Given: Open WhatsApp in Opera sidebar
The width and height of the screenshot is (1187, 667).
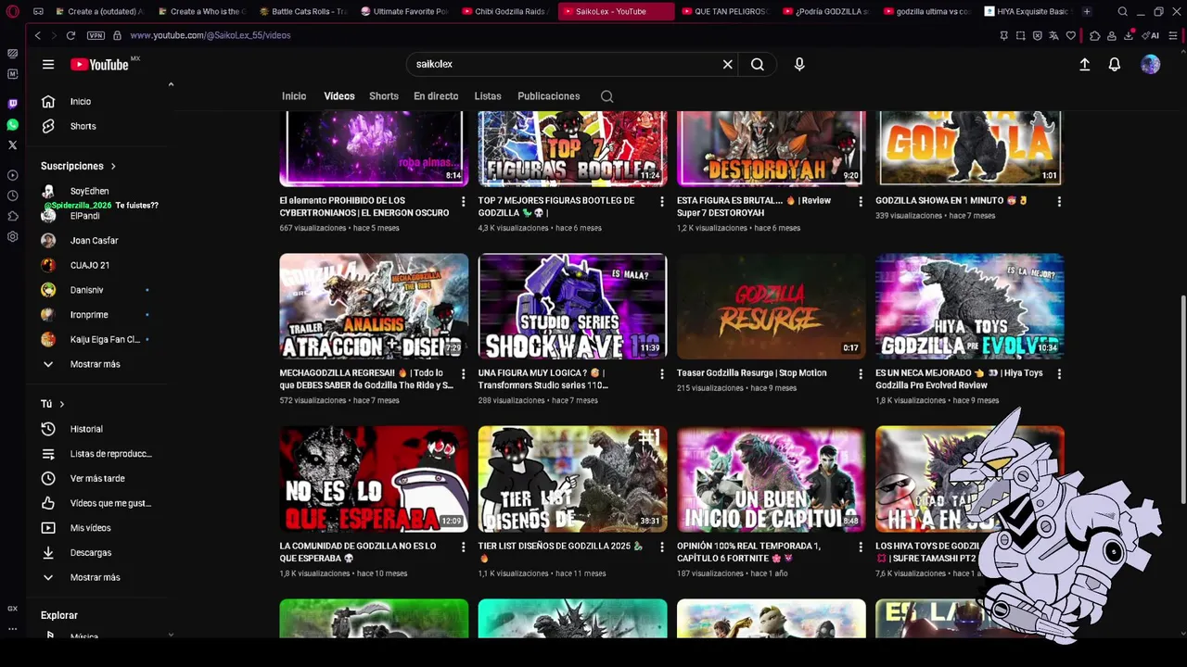Looking at the screenshot, I should pyautogui.click(x=12, y=124).
